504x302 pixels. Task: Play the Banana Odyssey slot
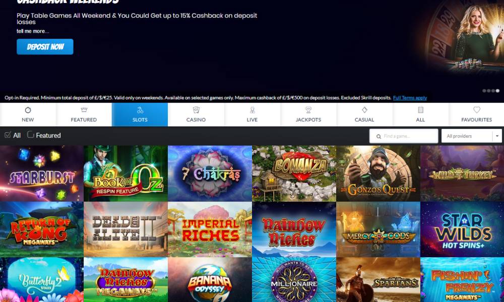pos(210,279)
